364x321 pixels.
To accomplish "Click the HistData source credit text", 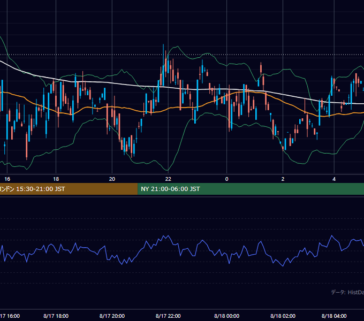I will (x=347, y=292).
